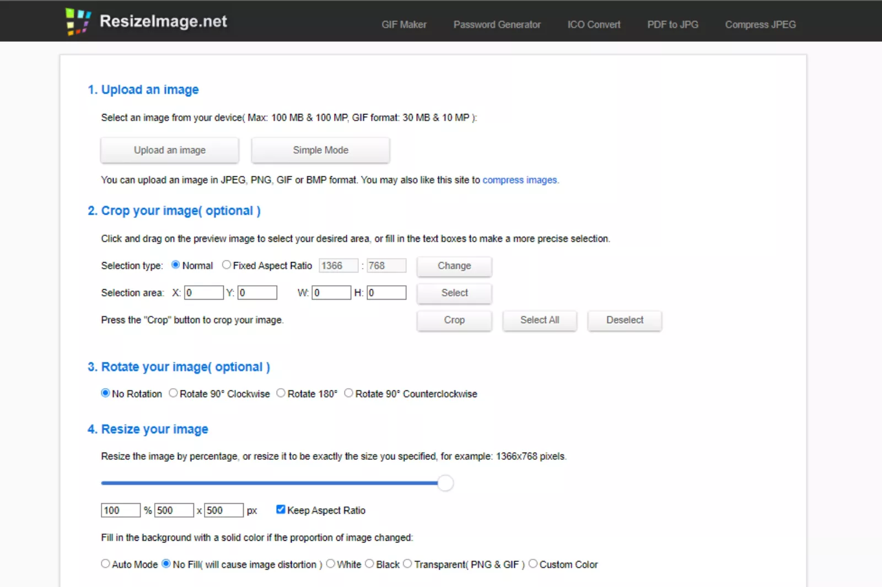Click the resize percentage slider handle

click(445, 483)
